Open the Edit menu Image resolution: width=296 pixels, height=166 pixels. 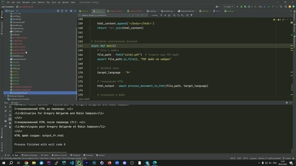tap(13, 2)
